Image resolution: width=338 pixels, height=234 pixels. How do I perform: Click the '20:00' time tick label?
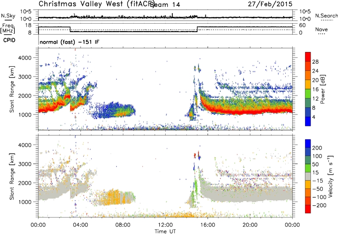250,225
